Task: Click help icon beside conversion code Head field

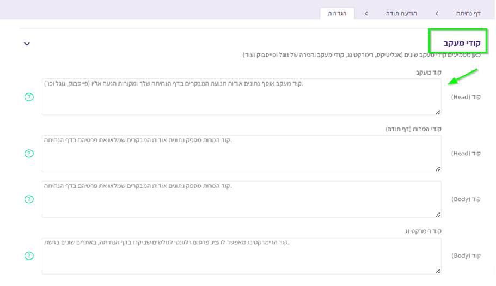Action: (29, 154)
